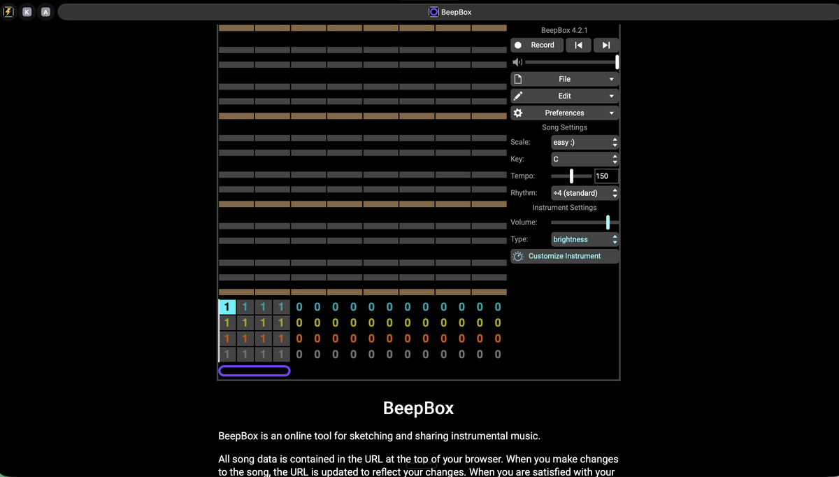This screenshot has height=477, width=839.
Task: Click the speaker volume icon
Action: point(517,62)
